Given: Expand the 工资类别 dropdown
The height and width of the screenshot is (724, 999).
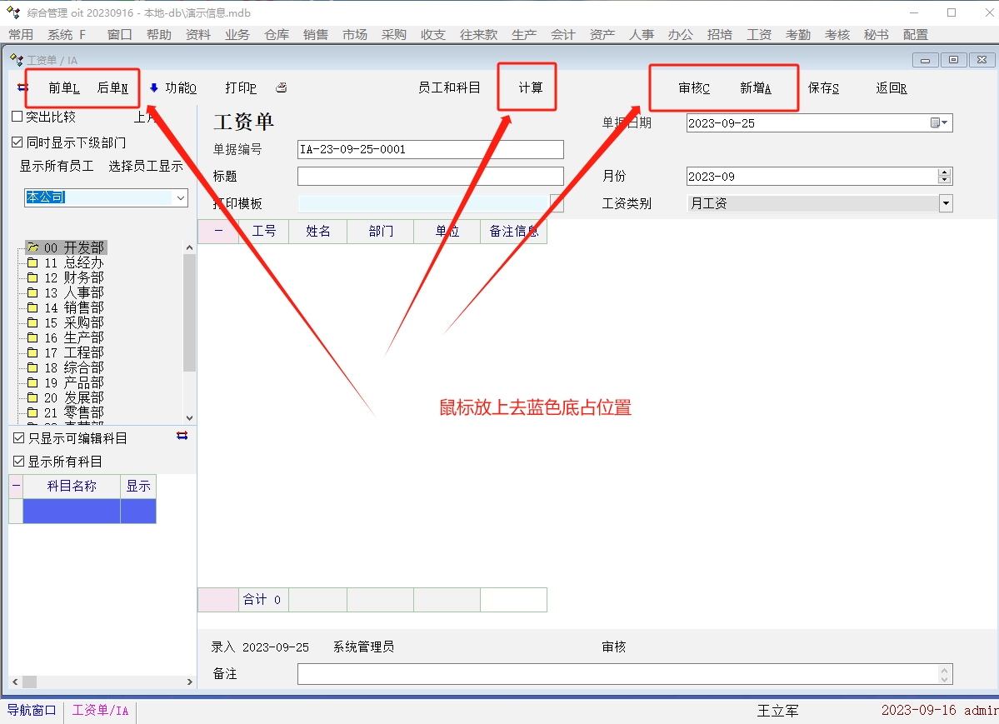Looking at the screenshot, I should click(945, 203).
